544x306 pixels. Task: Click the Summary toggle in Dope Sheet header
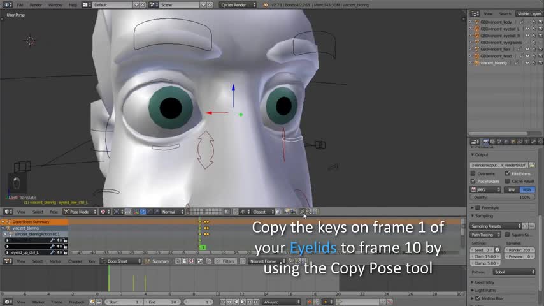pyautogui.click(x=157, y=261)
